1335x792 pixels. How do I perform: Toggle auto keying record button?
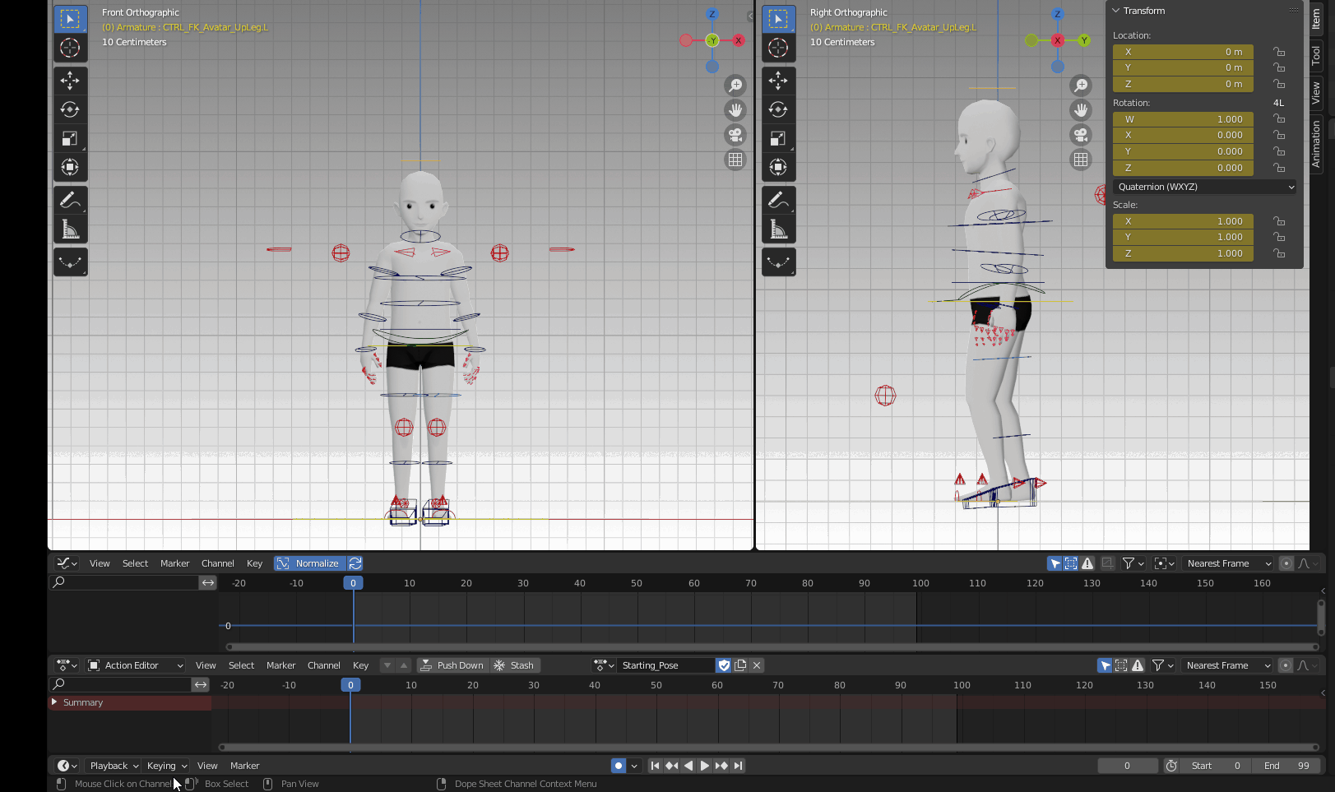619,766
